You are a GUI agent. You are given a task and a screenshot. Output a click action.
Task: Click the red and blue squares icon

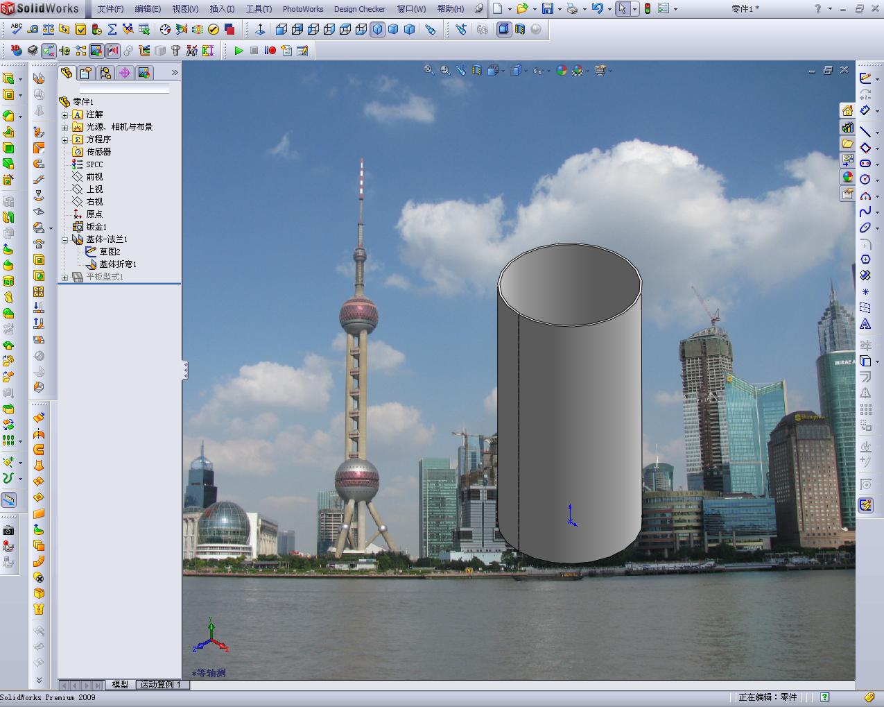point(229,29)
